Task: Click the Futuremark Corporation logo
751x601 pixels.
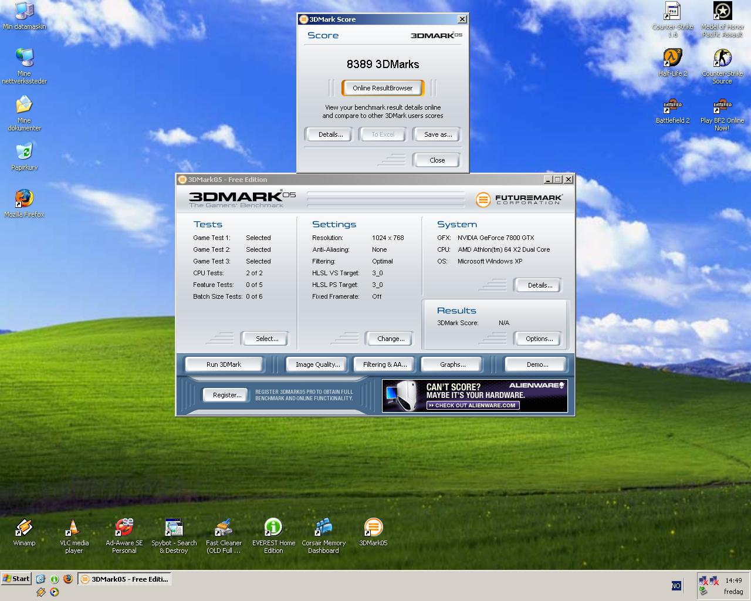Action: (x=519, y=200)
